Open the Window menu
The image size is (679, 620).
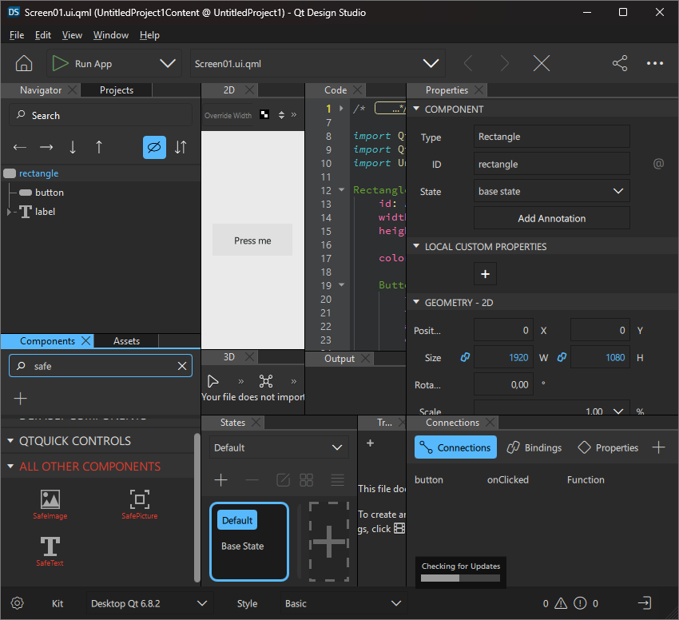pyautogui.click(x=111, y=35)
